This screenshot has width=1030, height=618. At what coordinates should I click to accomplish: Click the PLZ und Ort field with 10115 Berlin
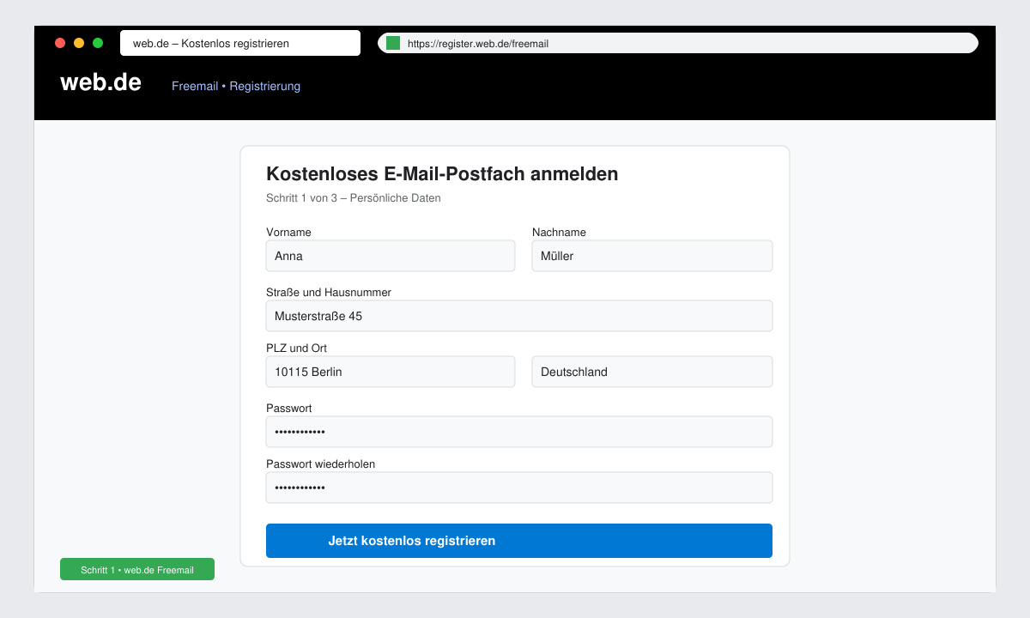(391, 372)
